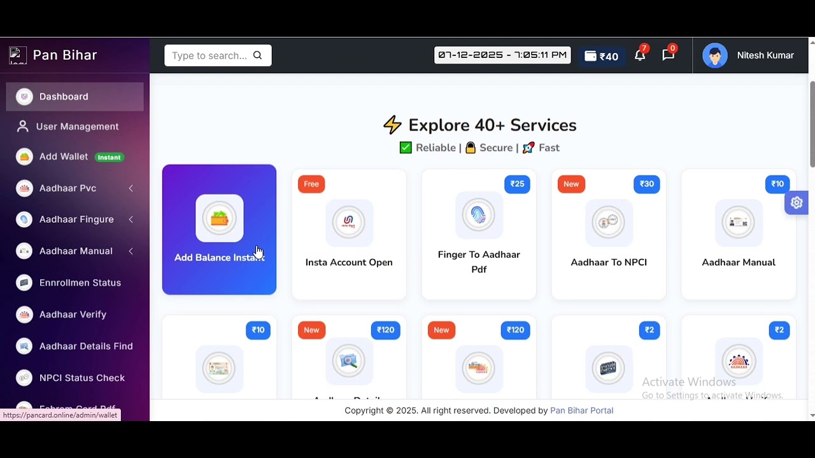Open the notifications bell
Screen dimensions: 815x458
point(640,55)
